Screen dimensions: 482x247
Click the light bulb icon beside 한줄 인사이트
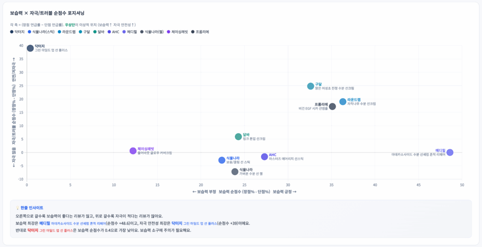(x=17, y=207)
